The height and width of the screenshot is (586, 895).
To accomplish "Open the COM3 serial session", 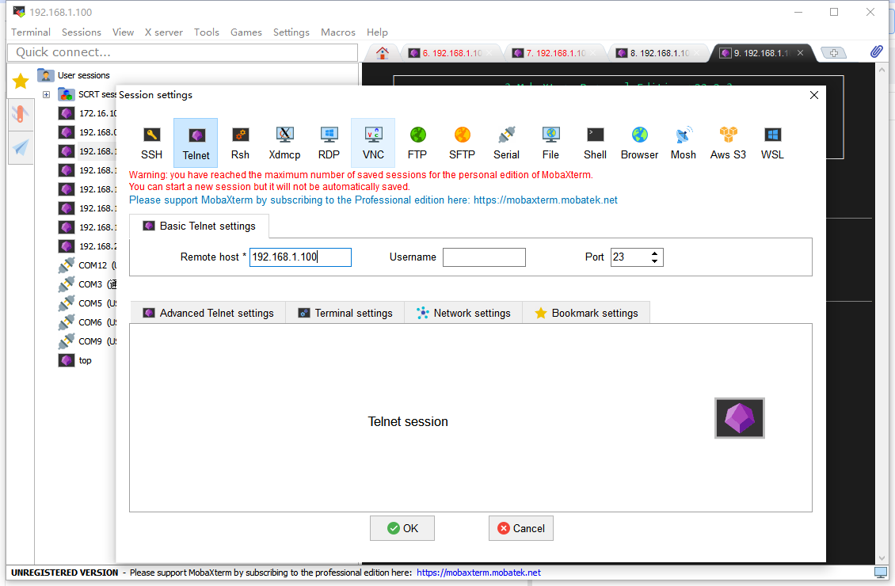I will click(87, 284).
